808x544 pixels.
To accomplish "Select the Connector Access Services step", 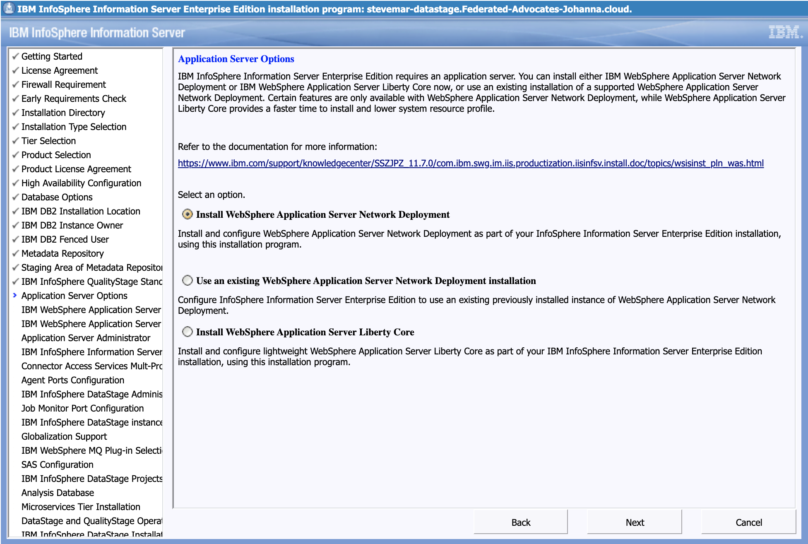I will (x=92, y=366).
